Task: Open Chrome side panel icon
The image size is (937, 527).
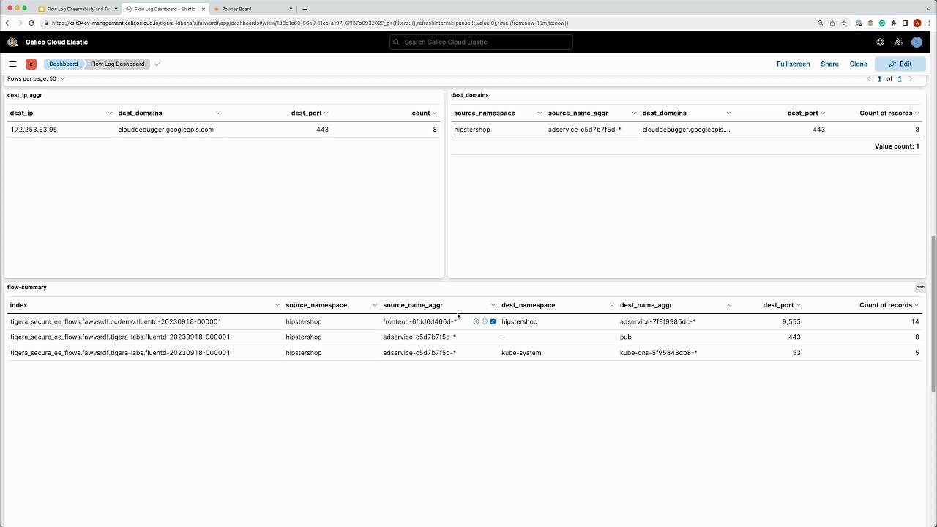Action: point(905,23)
